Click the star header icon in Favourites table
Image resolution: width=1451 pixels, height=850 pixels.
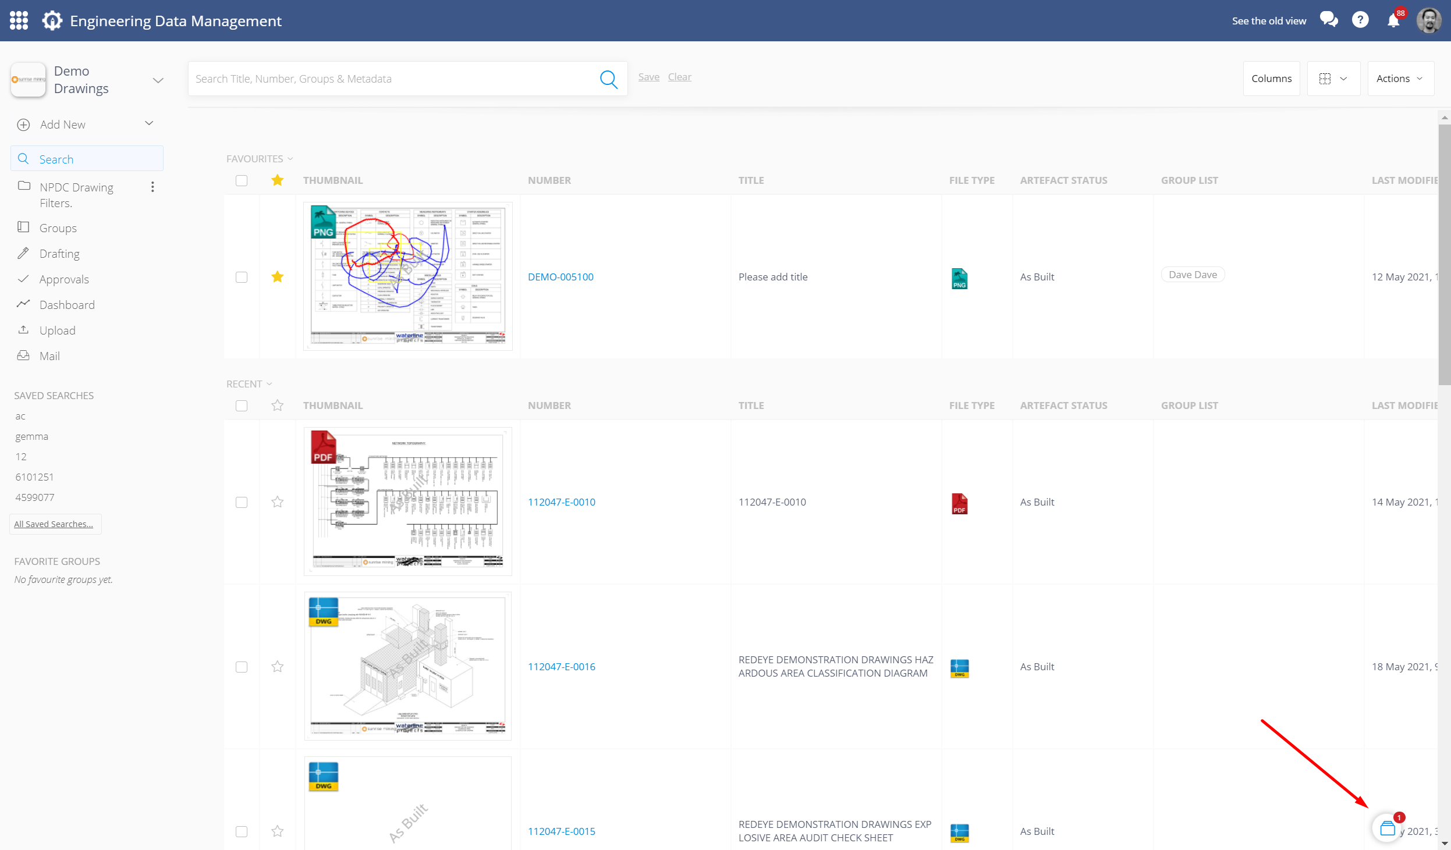pyautogui.click(x=278, y=180)
